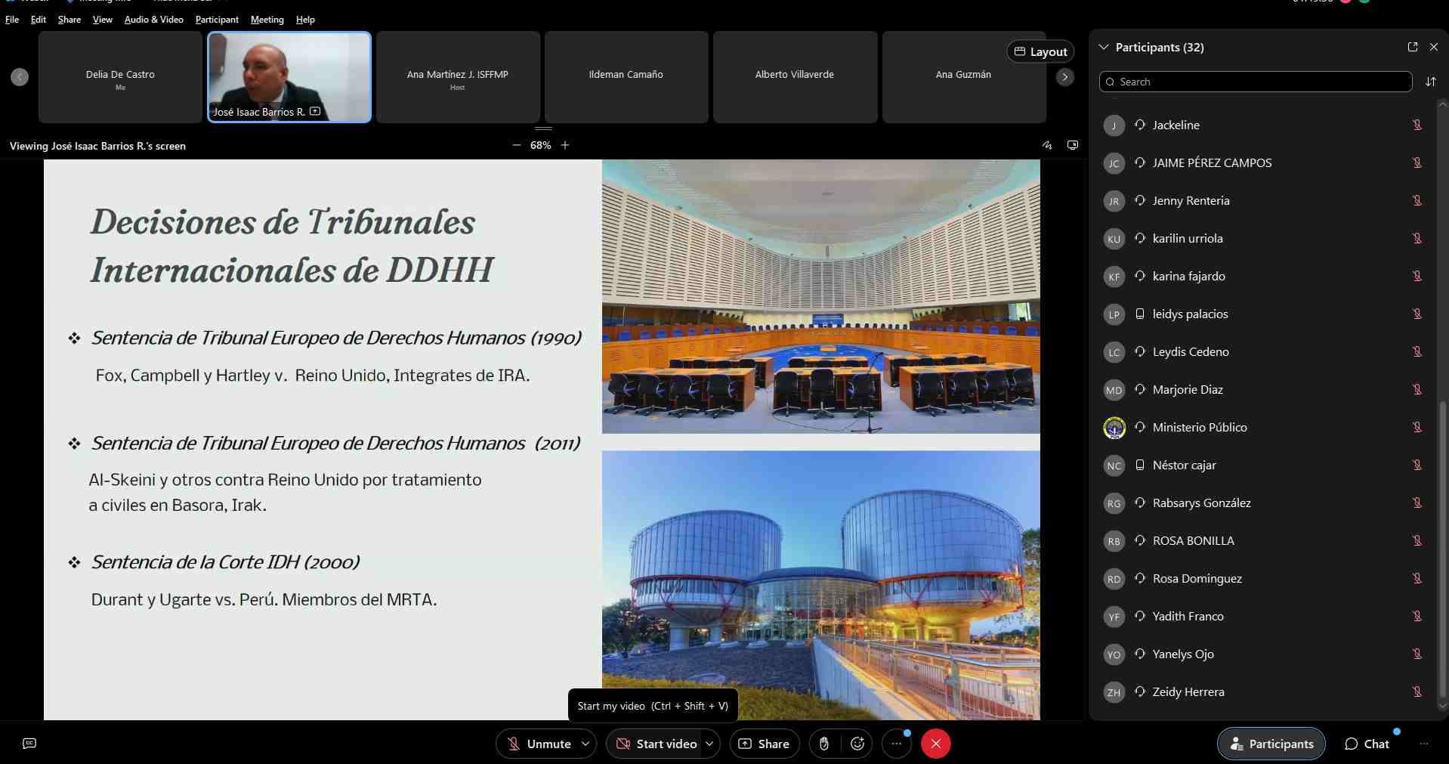Raise hand using the hand icon
1449x764 pixels.
click(824, 744)
